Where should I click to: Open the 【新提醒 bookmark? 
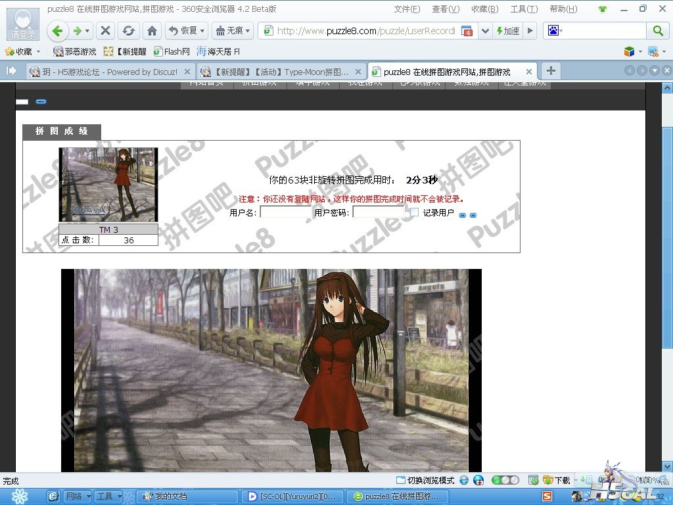click(125, 51)
